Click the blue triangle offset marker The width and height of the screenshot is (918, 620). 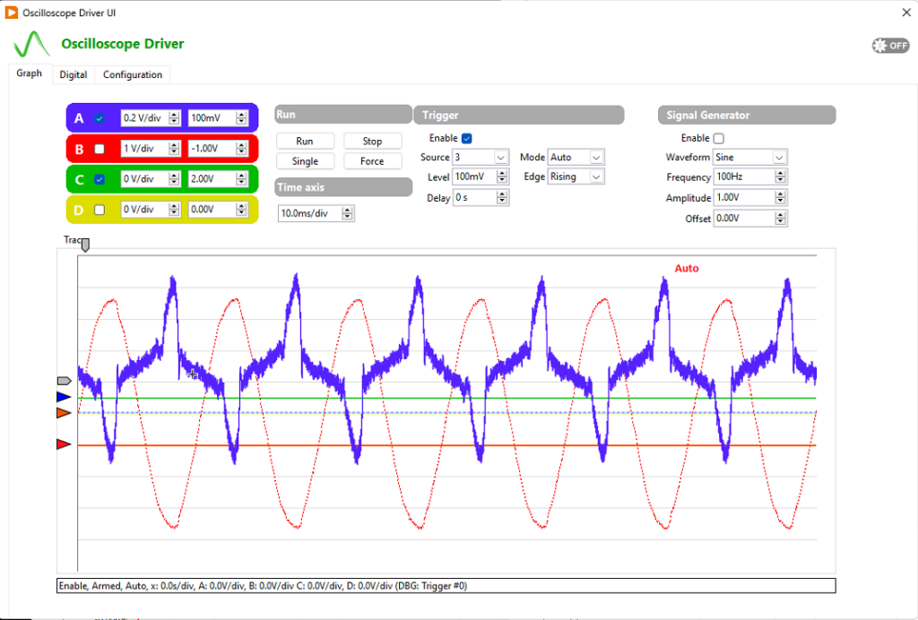click(x=63, y=396)
